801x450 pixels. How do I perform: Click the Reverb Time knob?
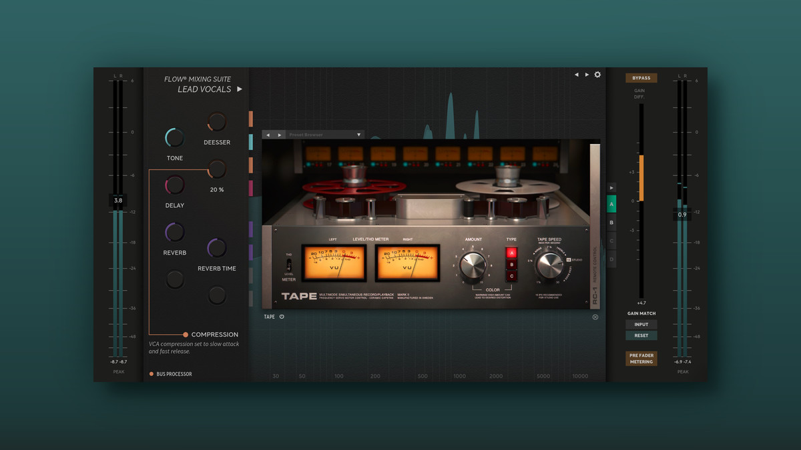tap(216, 248)
